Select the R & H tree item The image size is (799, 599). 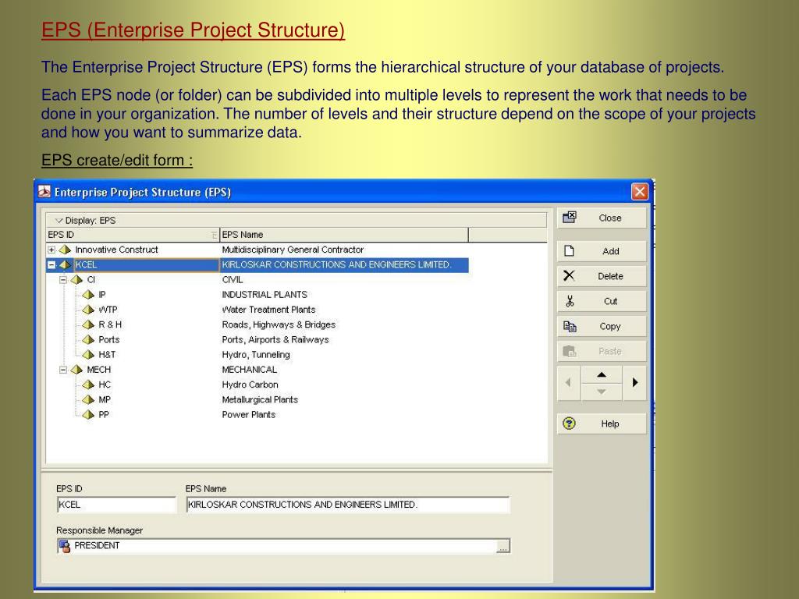pyautogui.click(x=110, y=324)
